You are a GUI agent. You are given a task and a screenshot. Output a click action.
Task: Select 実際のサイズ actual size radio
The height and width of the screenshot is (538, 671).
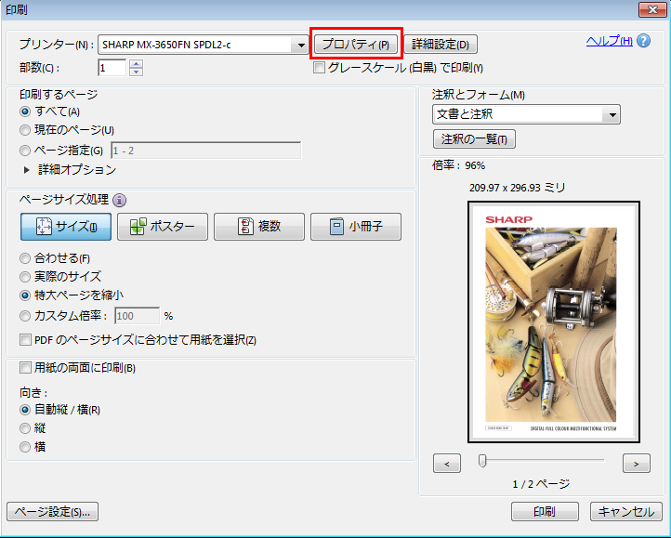[x=25, y=277]
